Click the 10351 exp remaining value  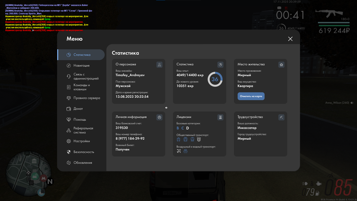point(185,86)
